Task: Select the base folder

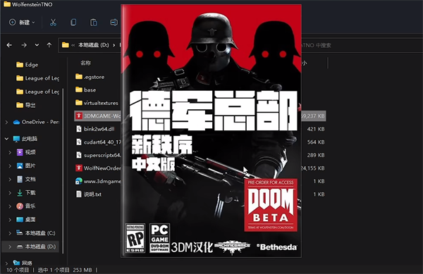Action: [x=86, y=90]
